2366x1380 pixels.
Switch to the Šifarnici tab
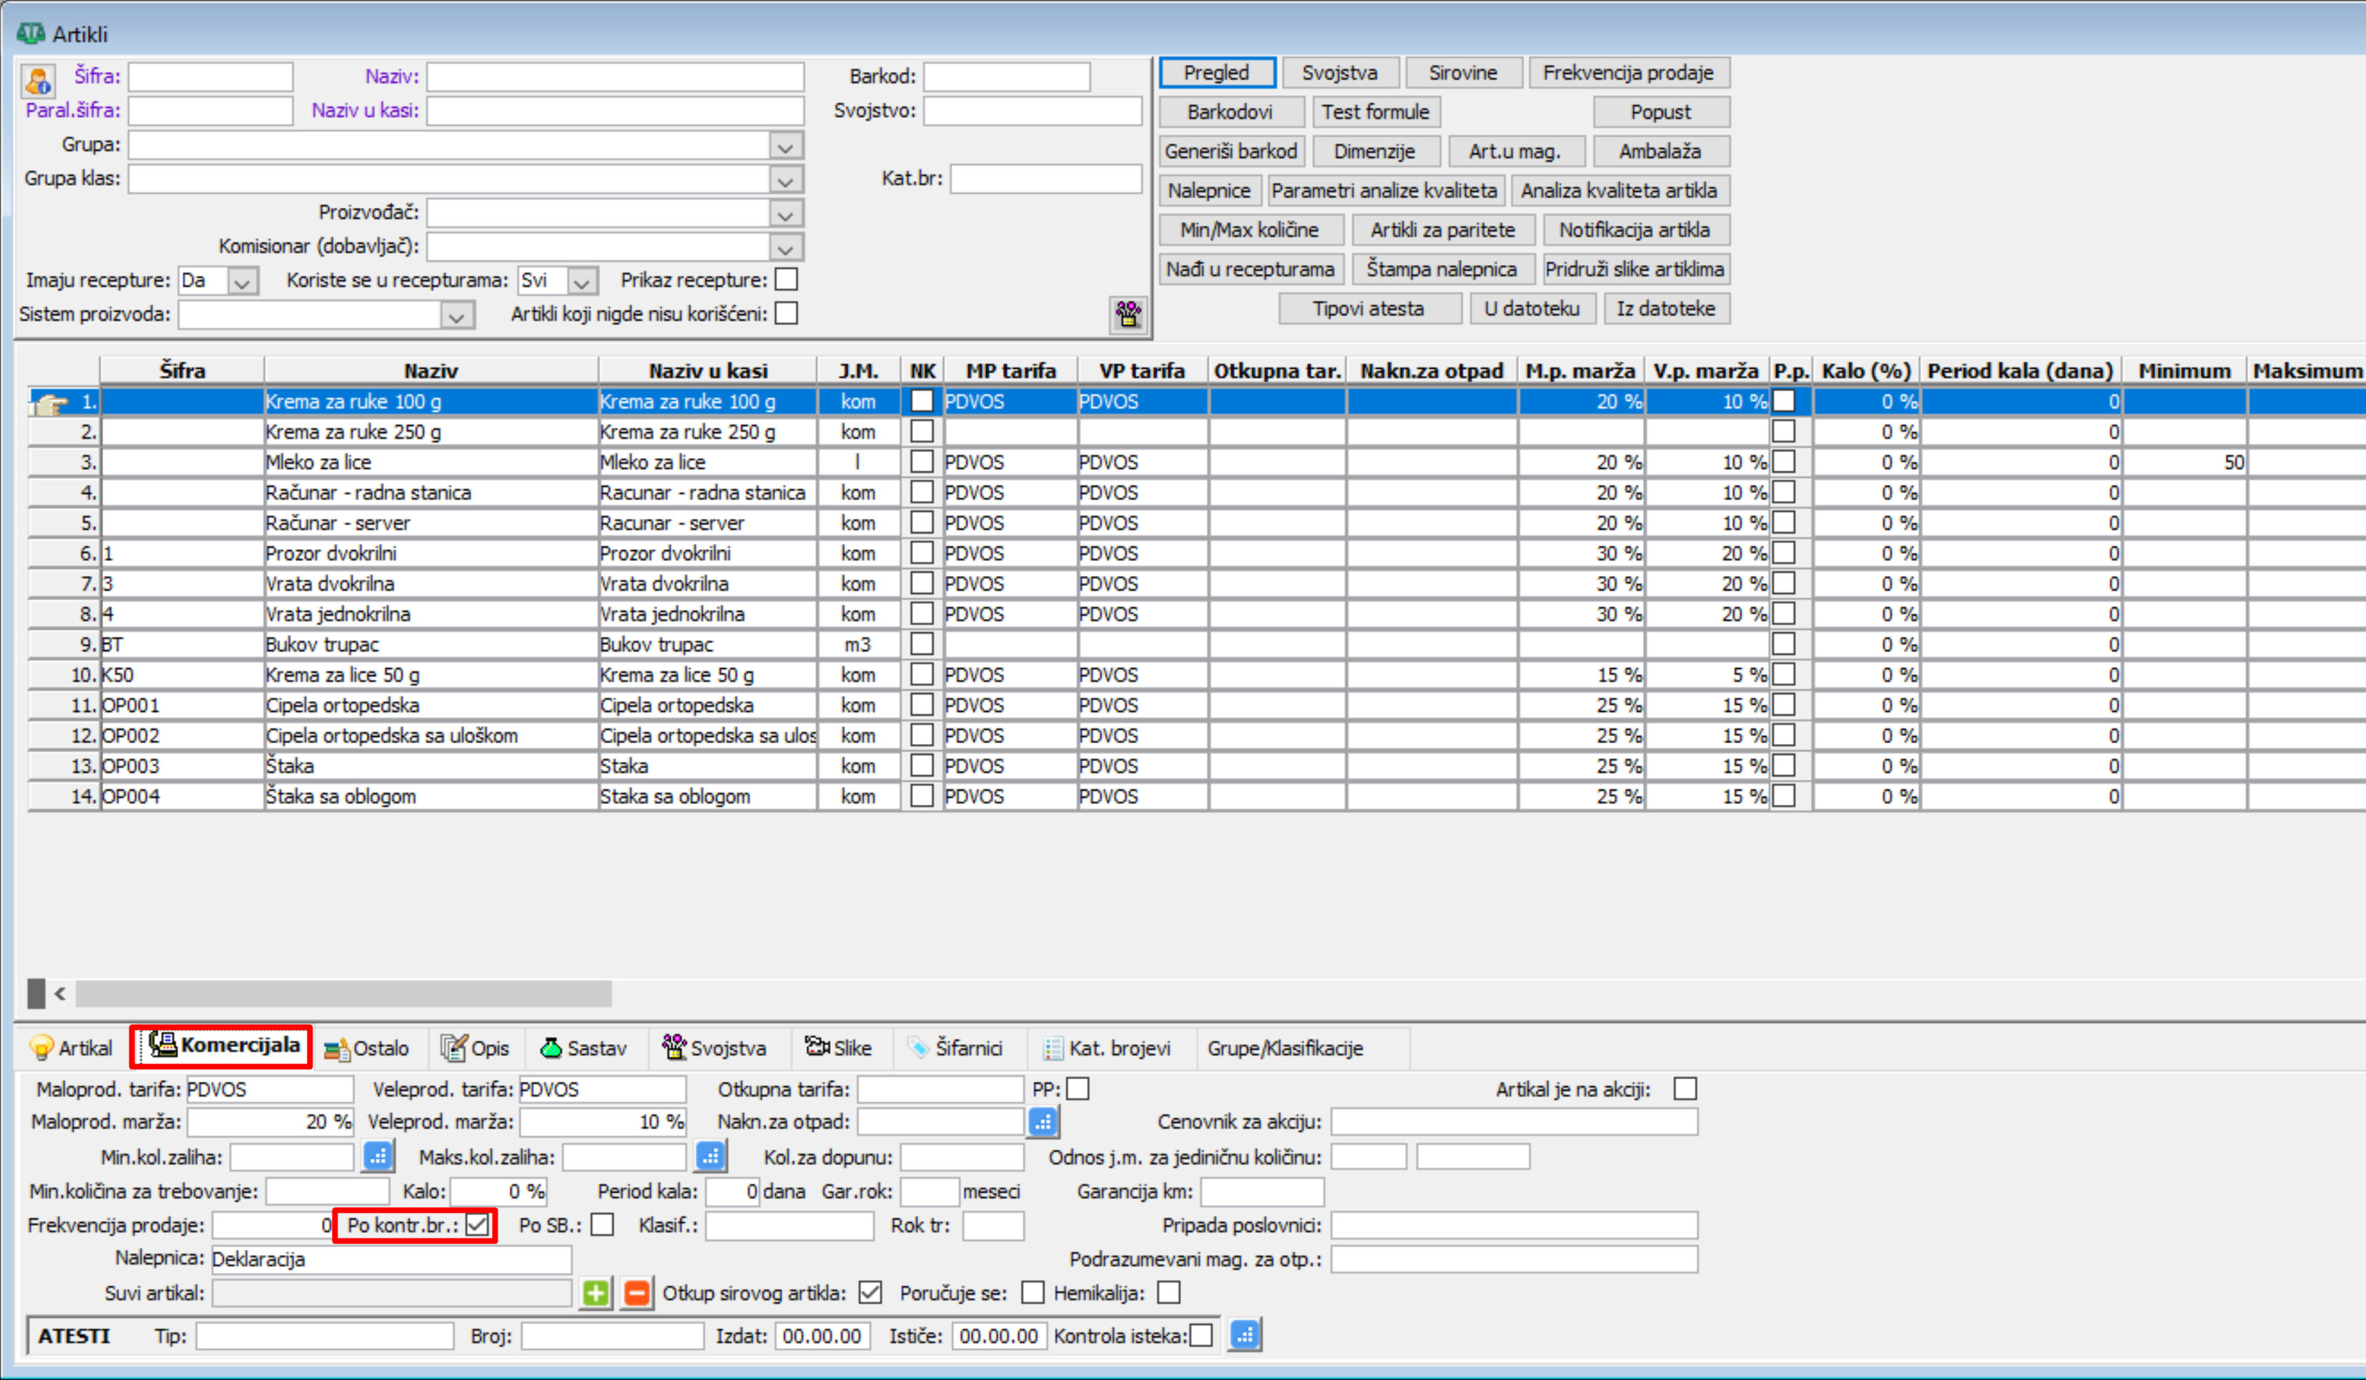click(x=956, y=1048)
